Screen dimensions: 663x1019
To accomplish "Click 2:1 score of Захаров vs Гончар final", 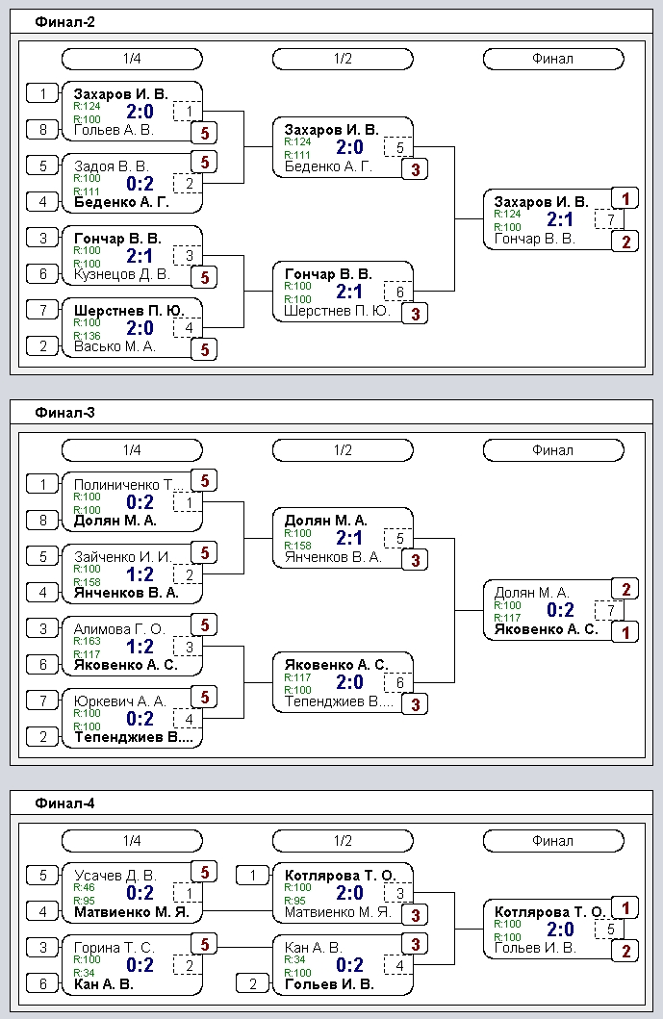I will coord(560,219).
